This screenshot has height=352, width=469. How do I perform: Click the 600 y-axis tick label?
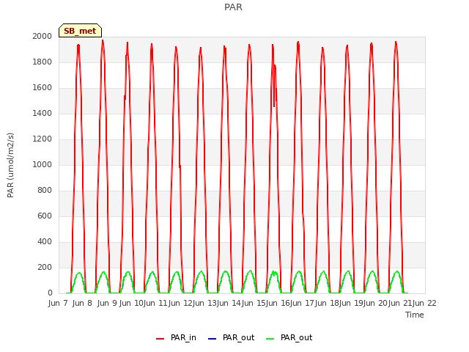(x=45, y=216)
